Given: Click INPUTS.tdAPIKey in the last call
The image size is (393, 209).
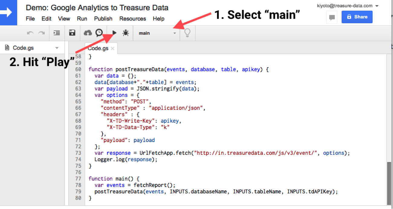Looking at the screenshot, I should (309, 192).
